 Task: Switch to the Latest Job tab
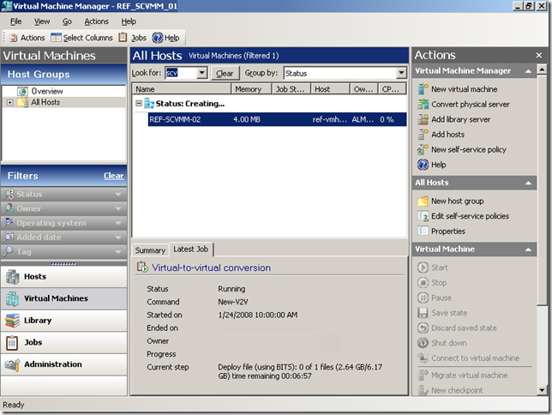coord(191,249)
